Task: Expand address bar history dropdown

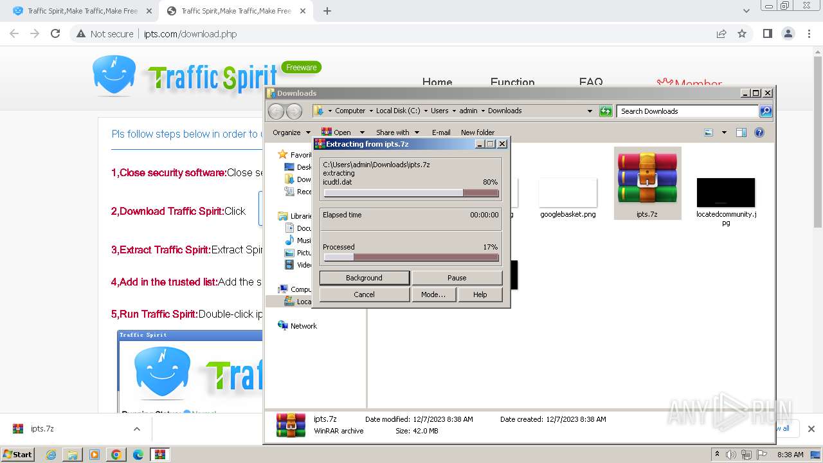Action: click(590, 111)
